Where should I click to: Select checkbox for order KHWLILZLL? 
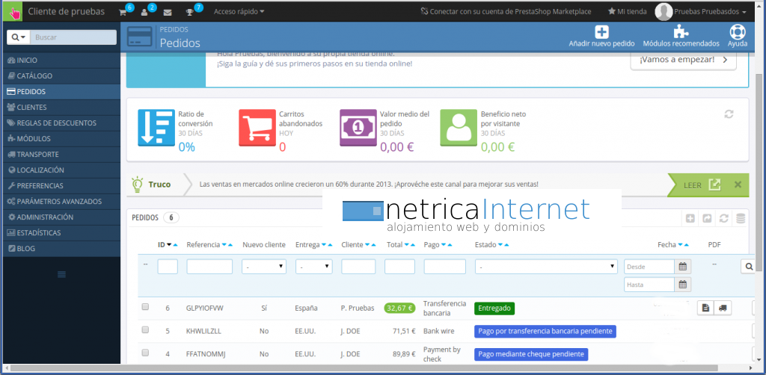point(145,330)
